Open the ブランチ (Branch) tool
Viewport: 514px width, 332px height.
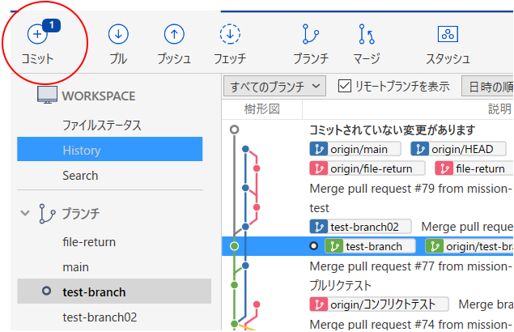pyautogui.click(x=311, y=35)
